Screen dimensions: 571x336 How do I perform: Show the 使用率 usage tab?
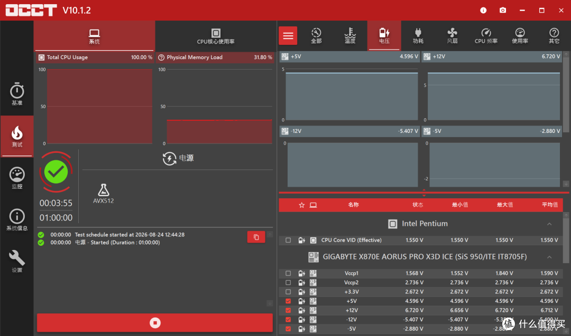(520, 35)
